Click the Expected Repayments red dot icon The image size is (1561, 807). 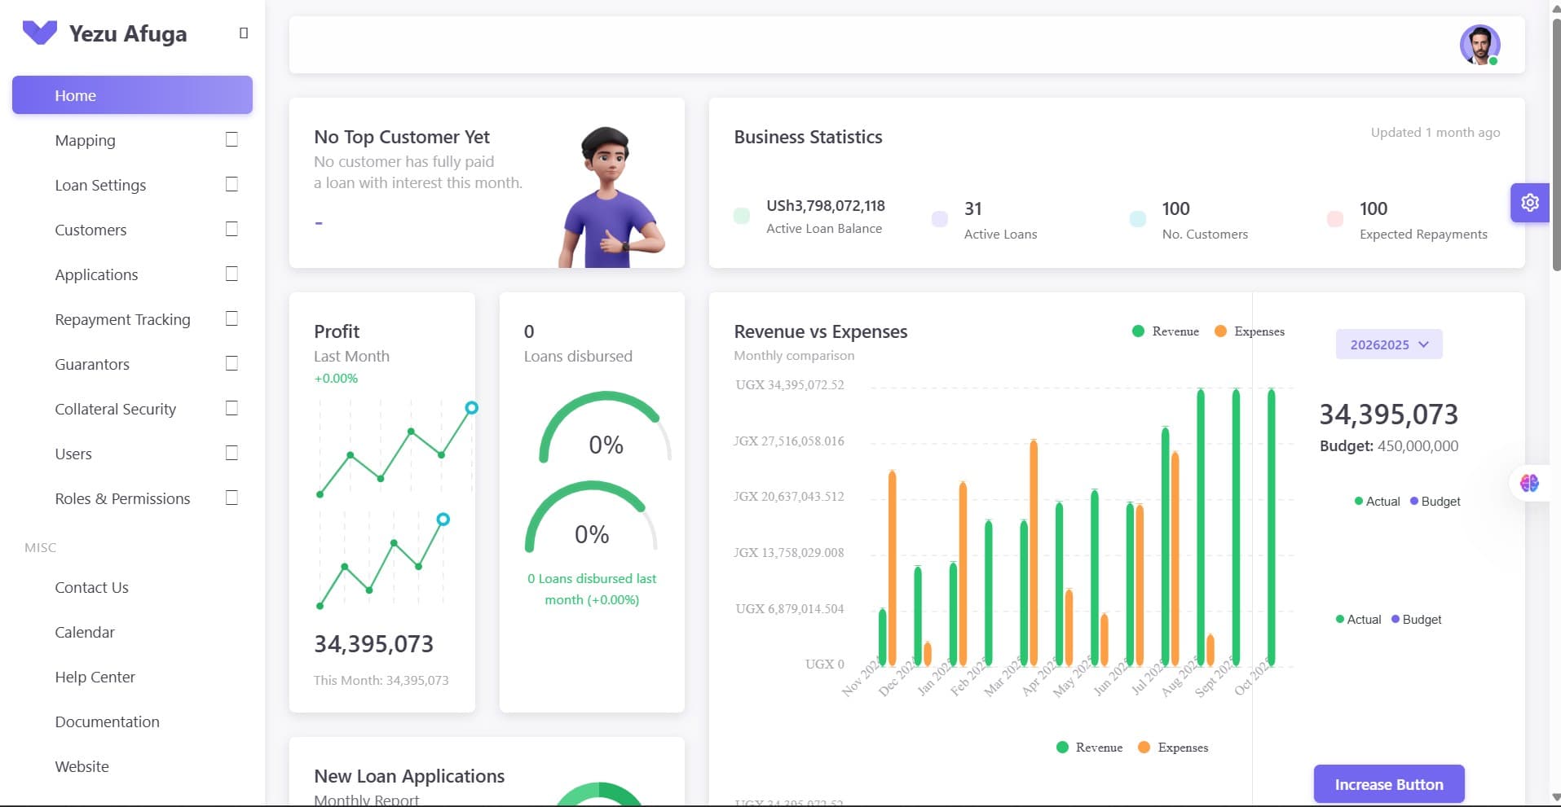tap(1335, 219)
